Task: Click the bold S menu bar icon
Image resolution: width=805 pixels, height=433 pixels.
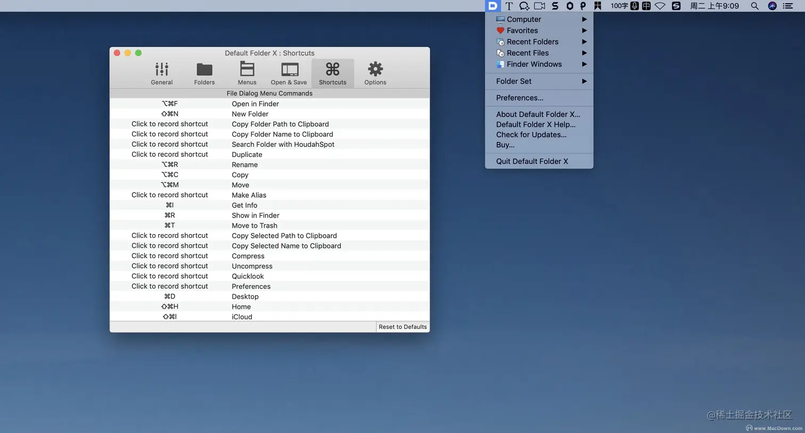Action: click(555, 6)
